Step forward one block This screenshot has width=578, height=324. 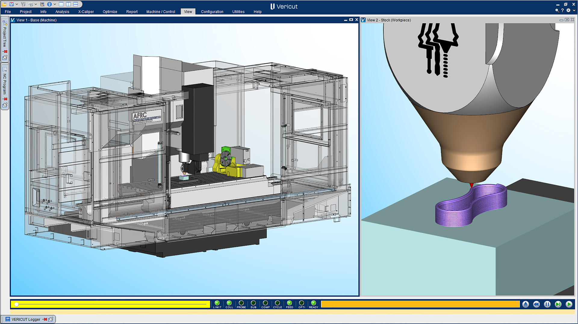coord(558,304)
